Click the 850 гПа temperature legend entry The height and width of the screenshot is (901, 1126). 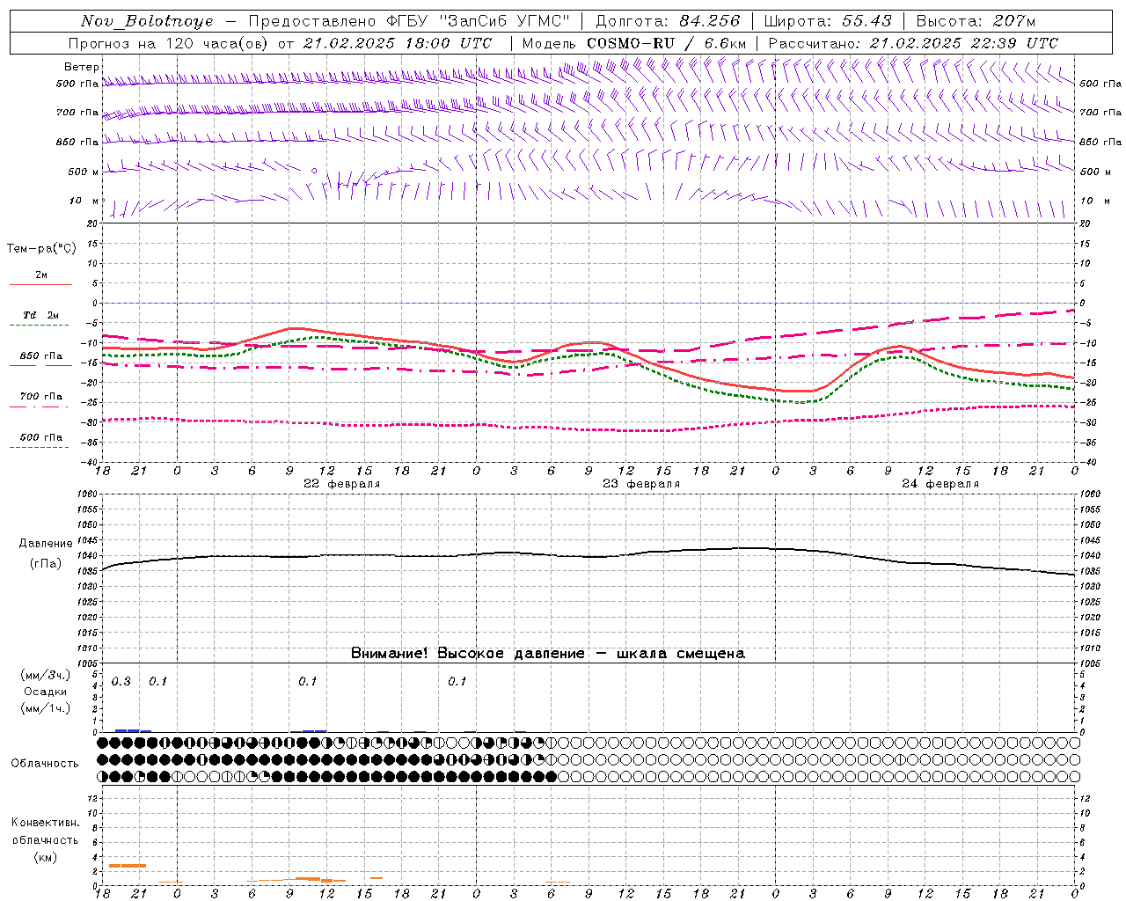pyautogui.click(x=41, y=356)
